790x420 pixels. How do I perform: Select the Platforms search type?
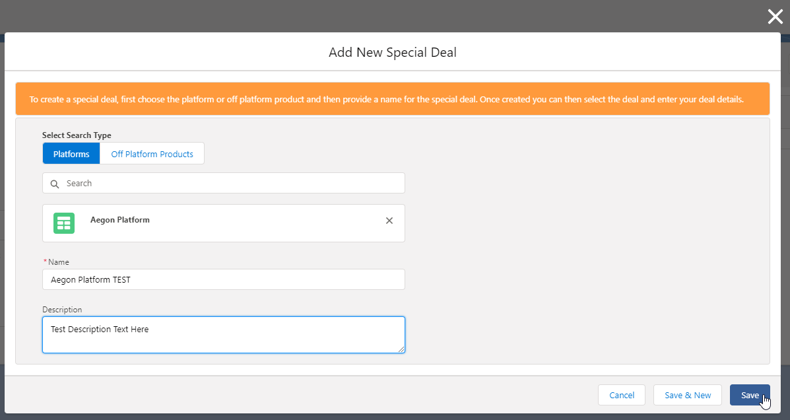71,154
